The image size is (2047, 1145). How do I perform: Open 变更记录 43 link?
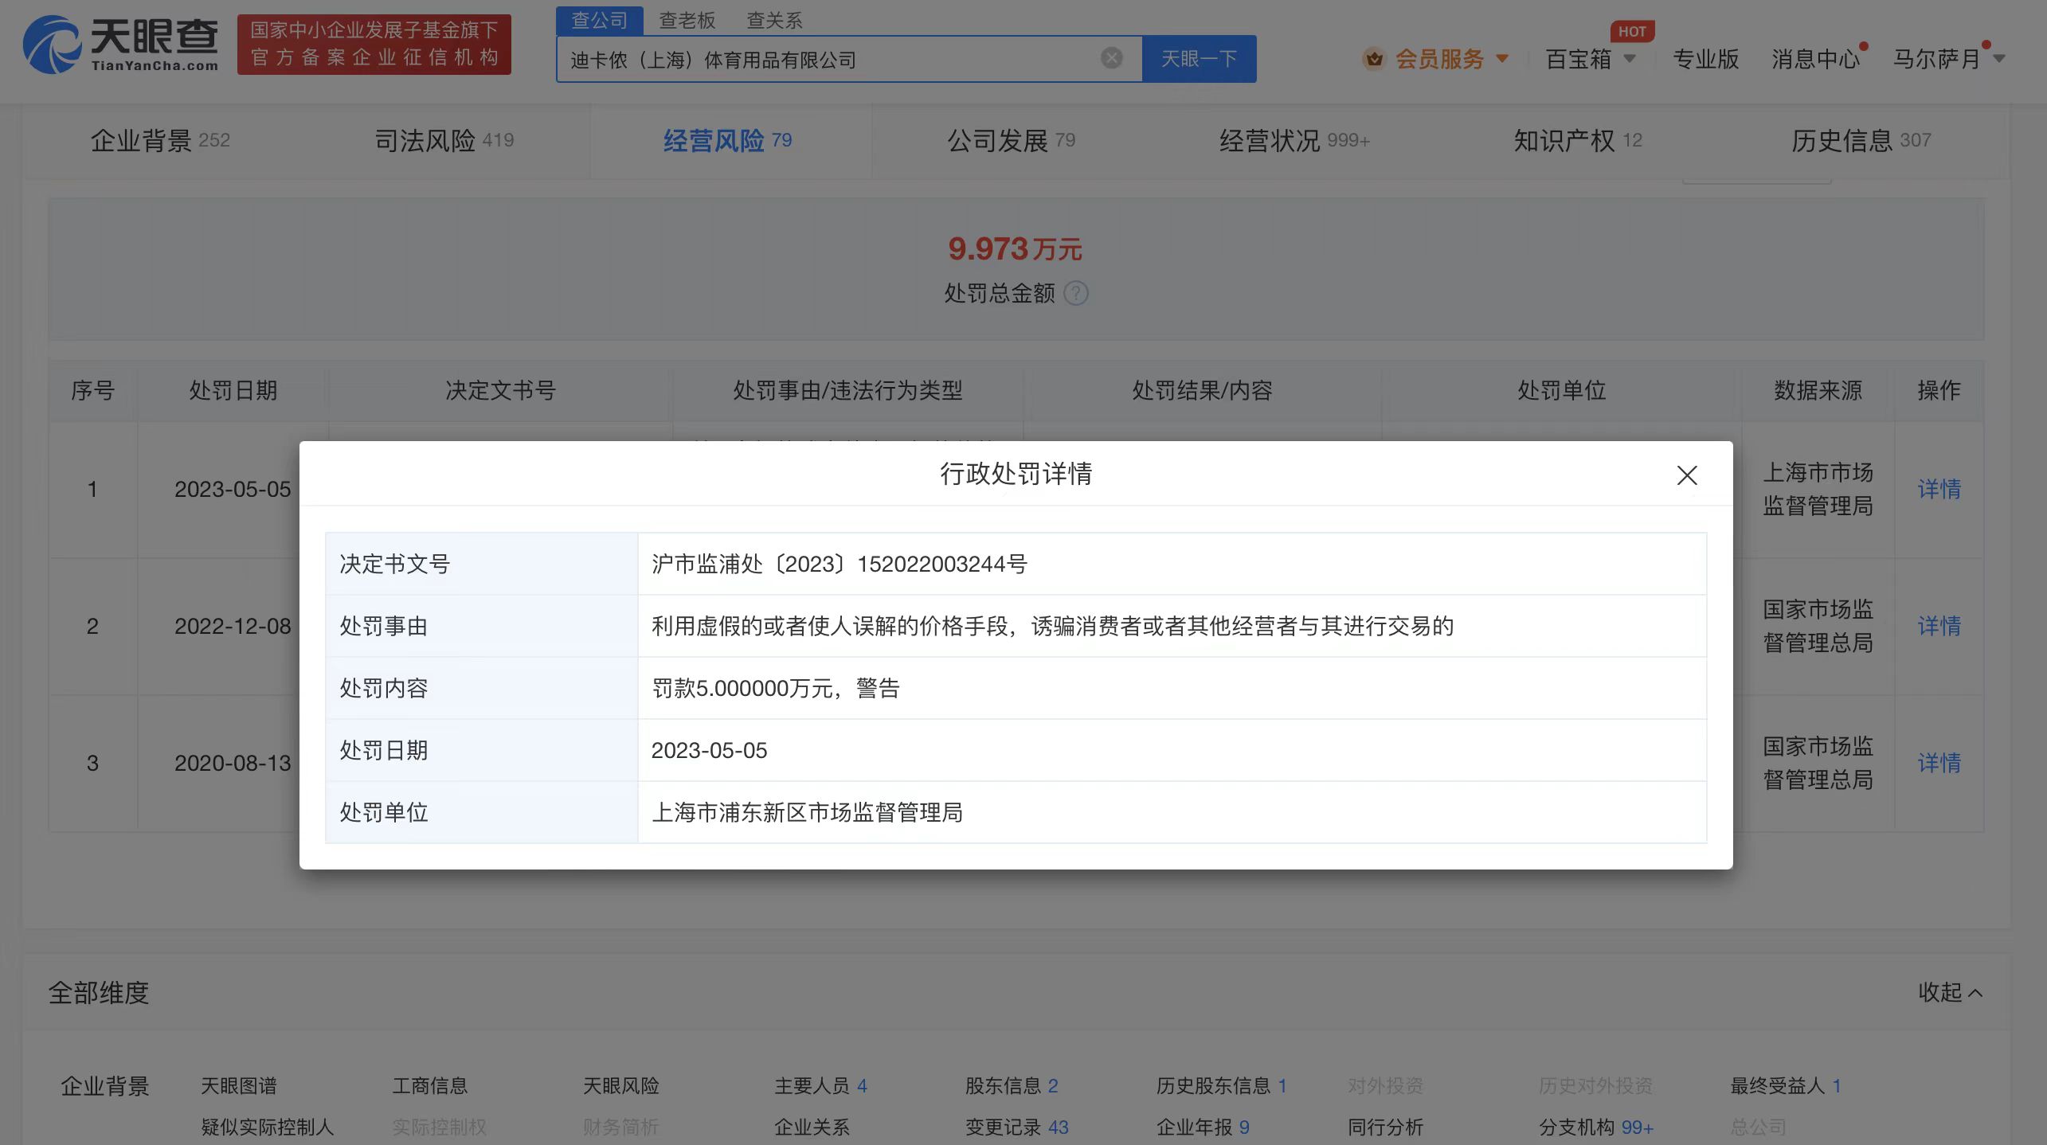1017,1127
